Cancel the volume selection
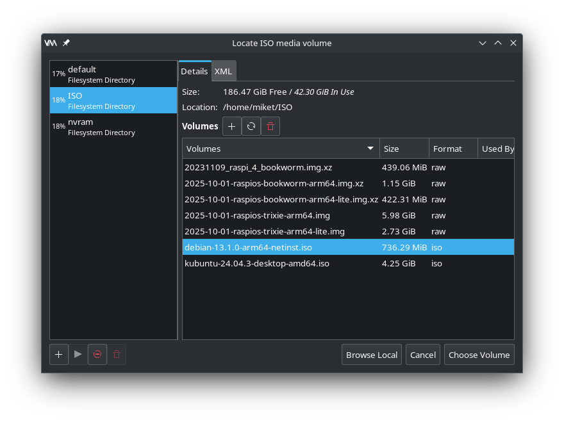The image size is (564, 422). (422, 355)
